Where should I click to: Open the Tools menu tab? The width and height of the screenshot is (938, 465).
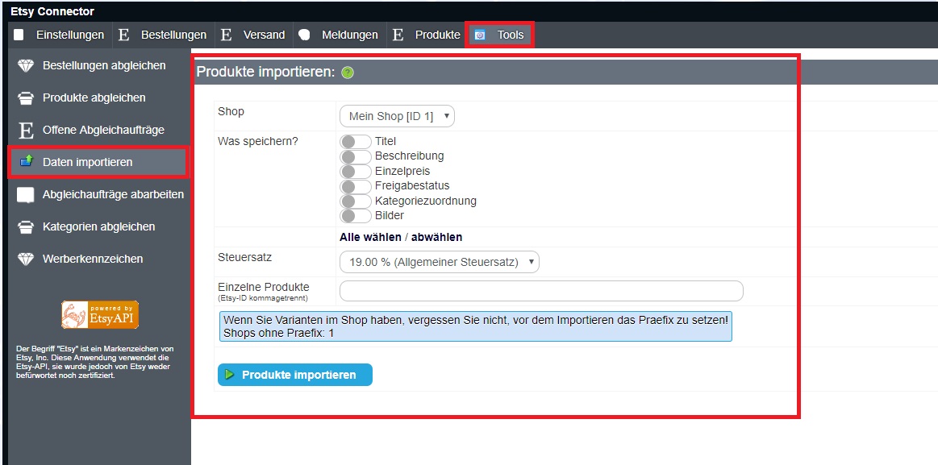(500, 35)
